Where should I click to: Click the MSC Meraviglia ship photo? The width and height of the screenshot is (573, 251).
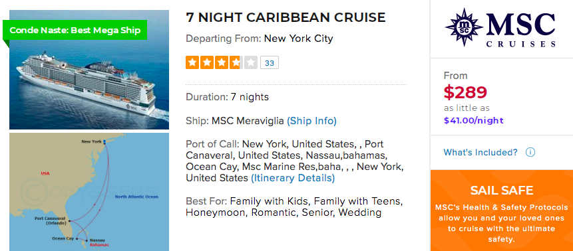[x=89, y=70]
